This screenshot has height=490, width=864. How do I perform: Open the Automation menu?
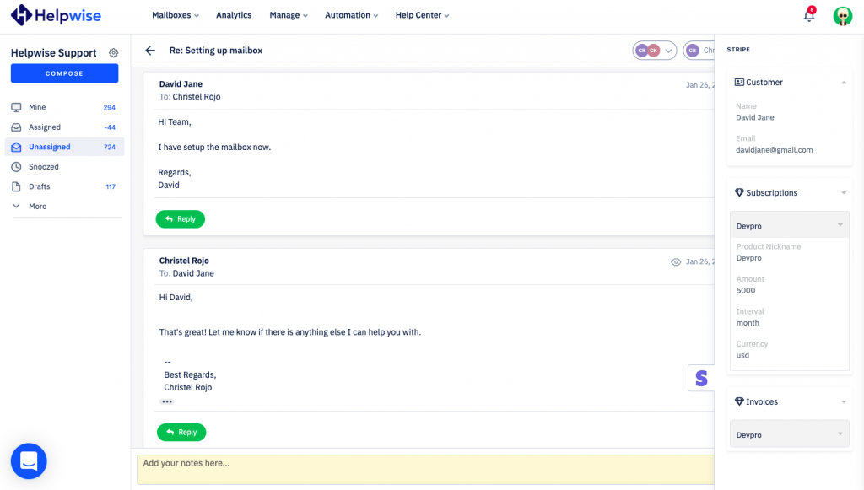point(351,15)
